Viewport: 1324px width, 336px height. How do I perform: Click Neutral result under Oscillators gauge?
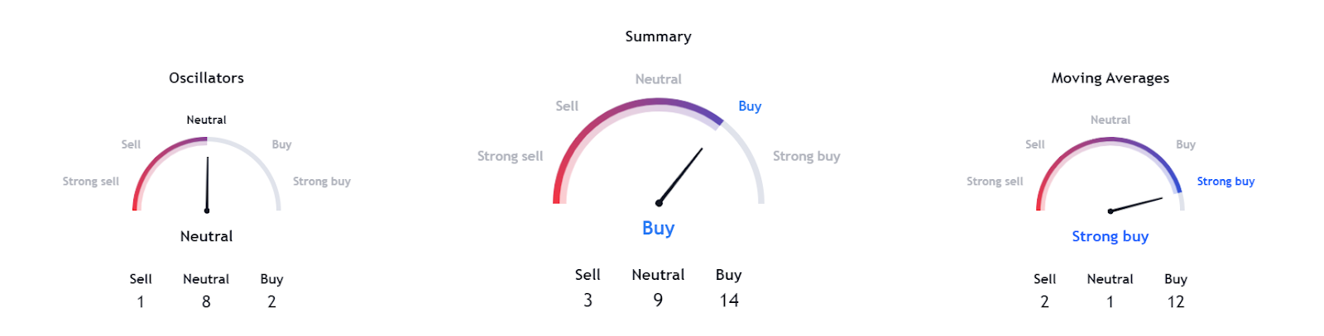(206, 236)
